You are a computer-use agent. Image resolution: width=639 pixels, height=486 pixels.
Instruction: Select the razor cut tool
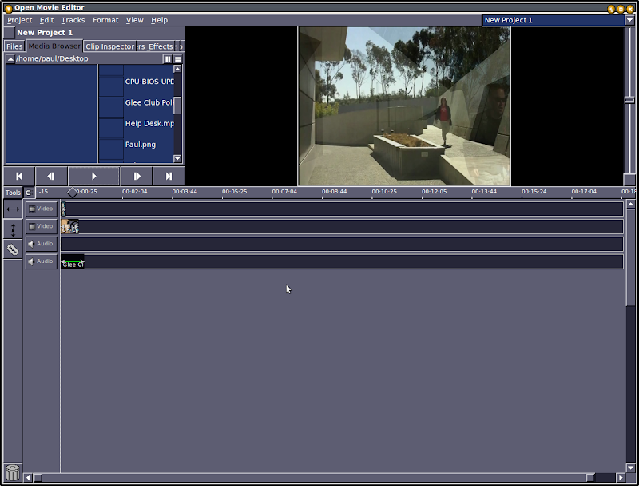(x=12, y=249)
